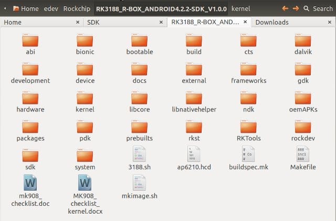Switch to the Downloads tab
This screenshot has height=221, width=336.
tap(293, 22)
